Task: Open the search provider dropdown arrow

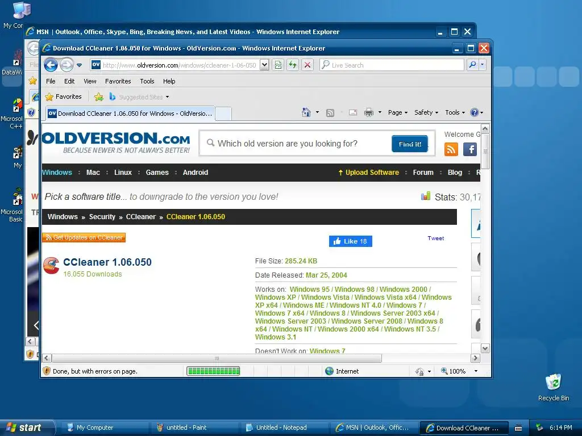Action: pyautogui.click(x=482, y=65)
